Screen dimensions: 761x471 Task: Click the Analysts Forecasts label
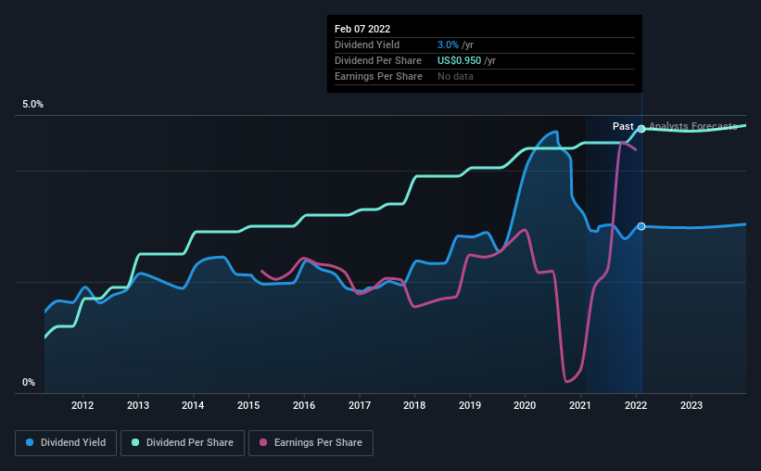coord(693,126)
